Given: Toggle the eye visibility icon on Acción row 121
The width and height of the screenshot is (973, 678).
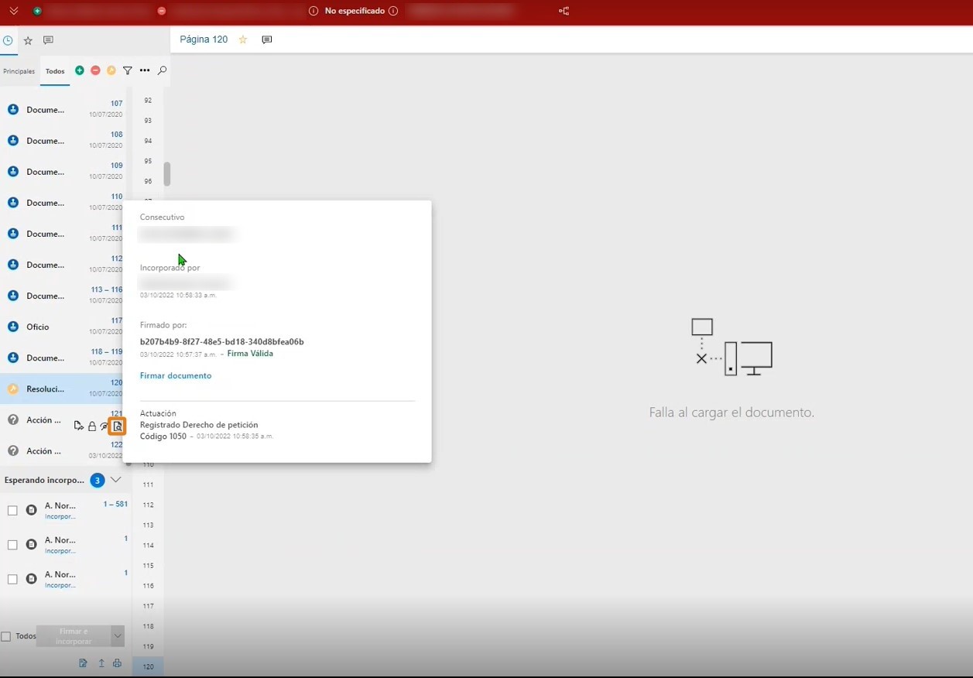Looking at the screenshot, I should [x=104, y=426].
